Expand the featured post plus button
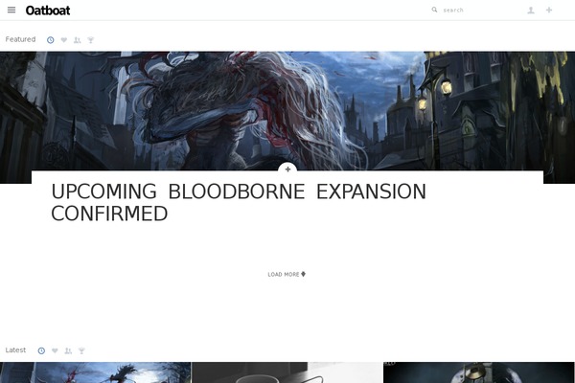Screen dimensions: 575x383 pyautogui.click(x=287, y=169)
